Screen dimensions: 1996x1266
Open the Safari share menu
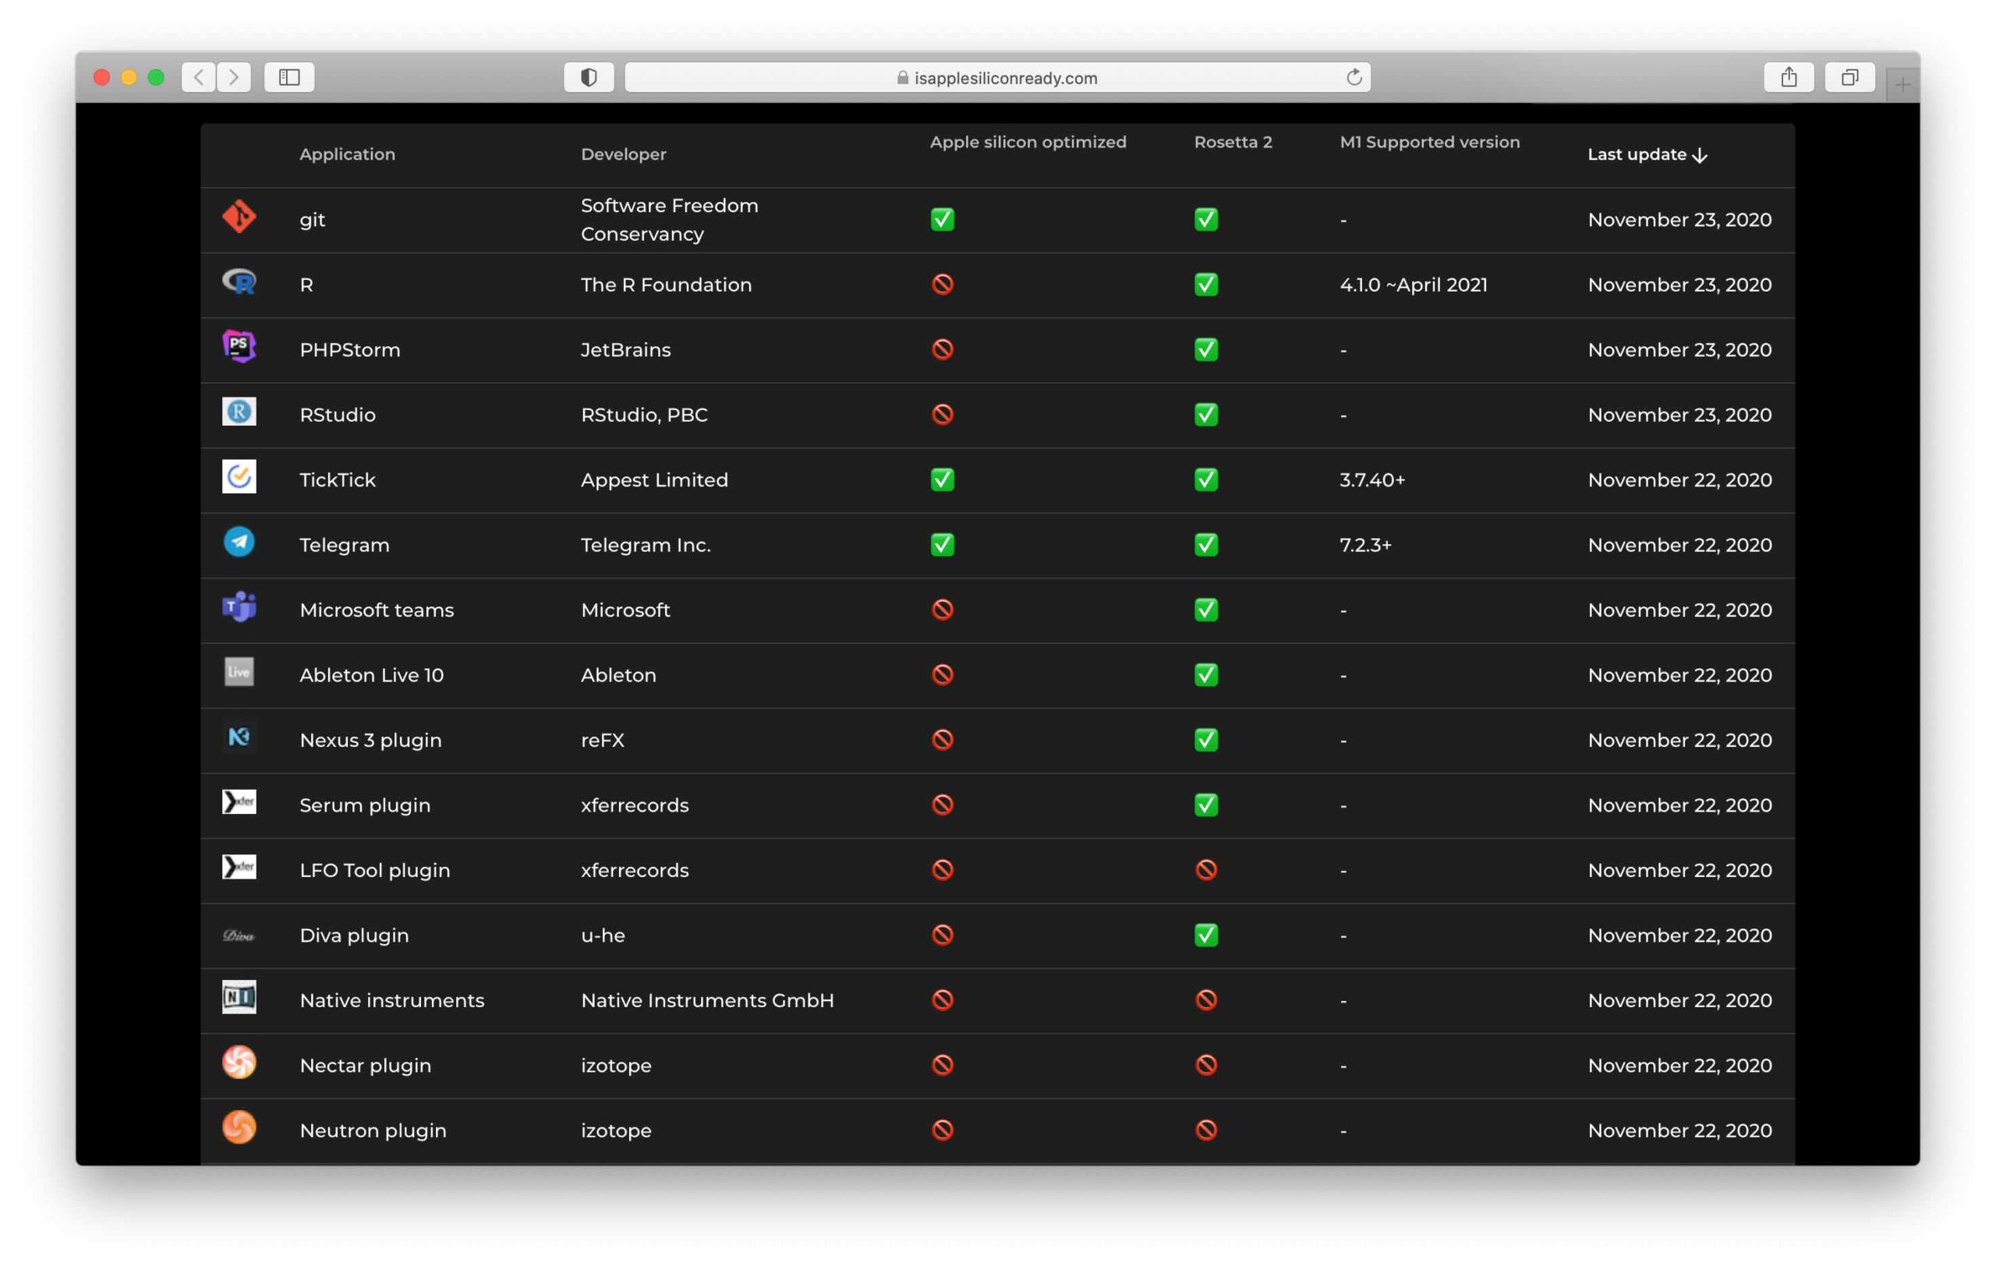point(1789,77)
